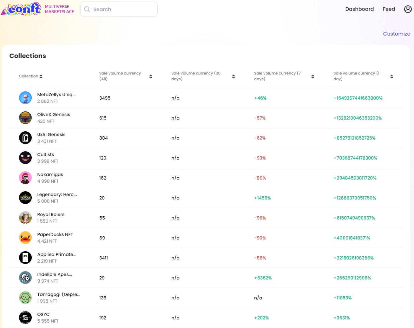Click the 3495 sale volume value
Screen dimensions: 414x328
105,98
